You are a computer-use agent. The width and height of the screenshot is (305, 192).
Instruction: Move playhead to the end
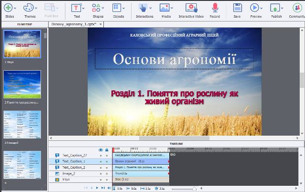(x=103, y=188)
